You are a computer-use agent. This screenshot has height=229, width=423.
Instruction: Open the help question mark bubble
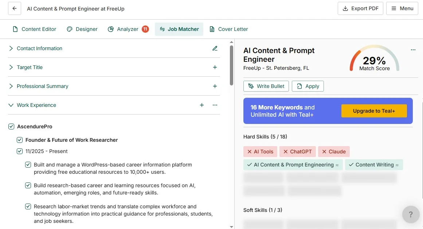point(411,214)
